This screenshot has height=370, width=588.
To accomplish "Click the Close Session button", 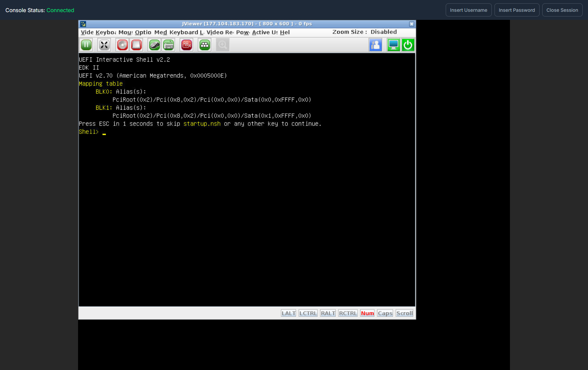I will click(562, 10).
